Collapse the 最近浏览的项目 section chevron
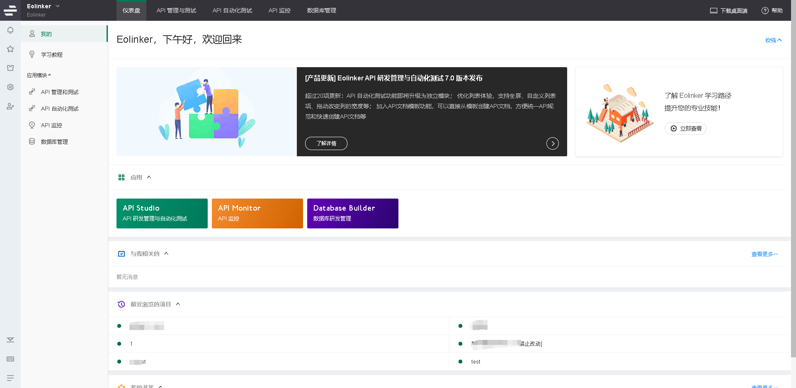Viewport: 796px width, 388px height. point(178,304)
